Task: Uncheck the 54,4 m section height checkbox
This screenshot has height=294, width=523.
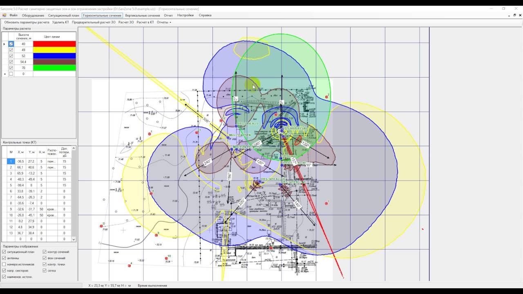Action: tap(11, 62)
